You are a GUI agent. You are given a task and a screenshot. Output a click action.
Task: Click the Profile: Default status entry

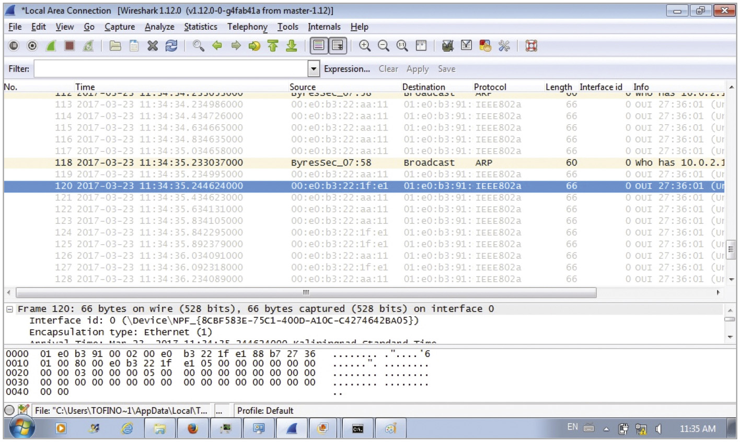pyautogui.click(x=265, y=411)
